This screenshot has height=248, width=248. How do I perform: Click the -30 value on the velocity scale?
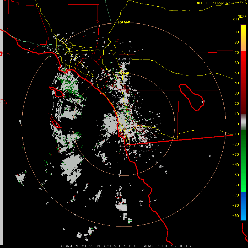(236, 155)
